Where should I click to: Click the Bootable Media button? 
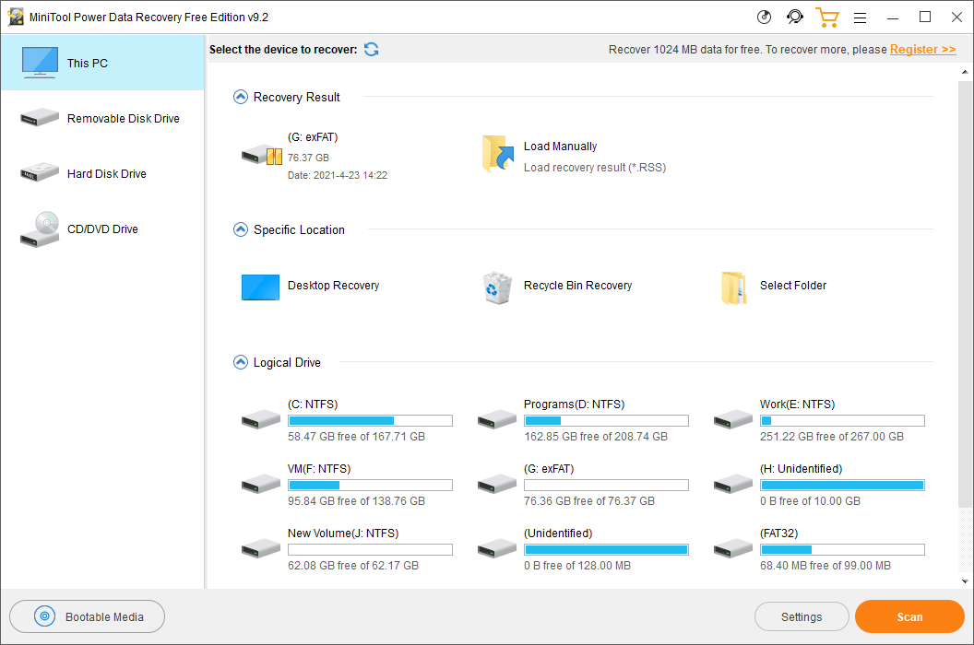click(x=87, y=616)
